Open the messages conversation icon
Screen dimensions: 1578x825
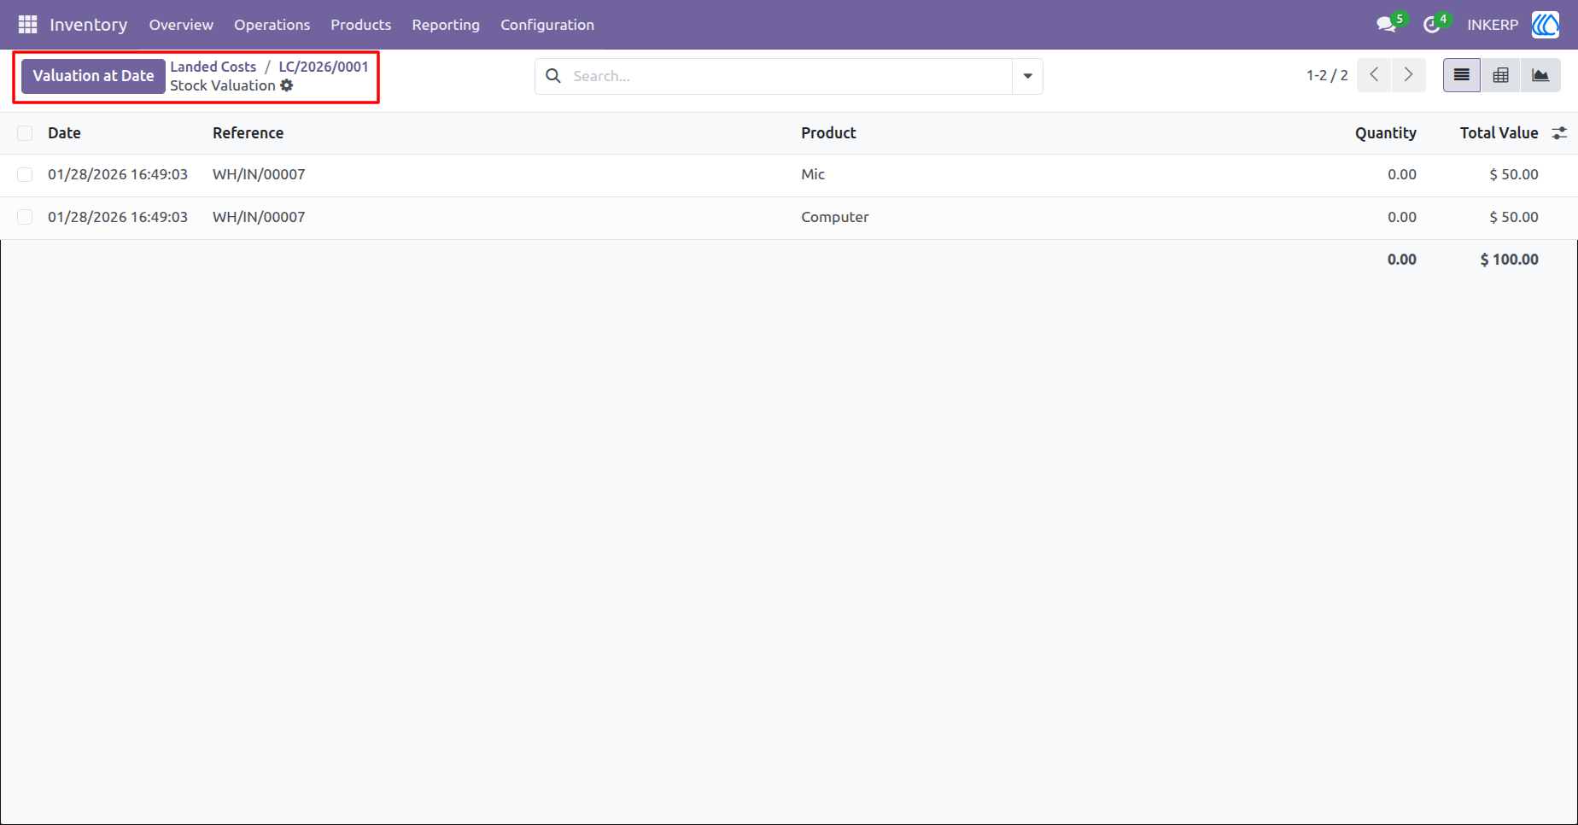click(x=1386, y=25)
